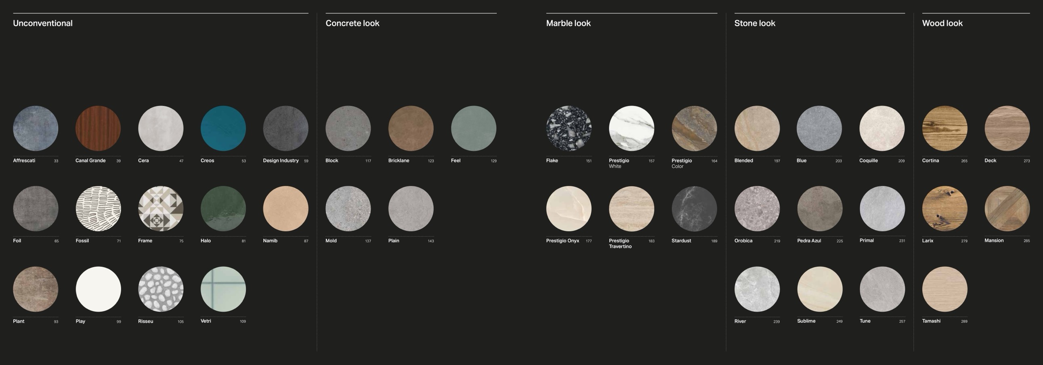
Task: Choose the Prestigio White marble swatch
Action: click(631, 128)
